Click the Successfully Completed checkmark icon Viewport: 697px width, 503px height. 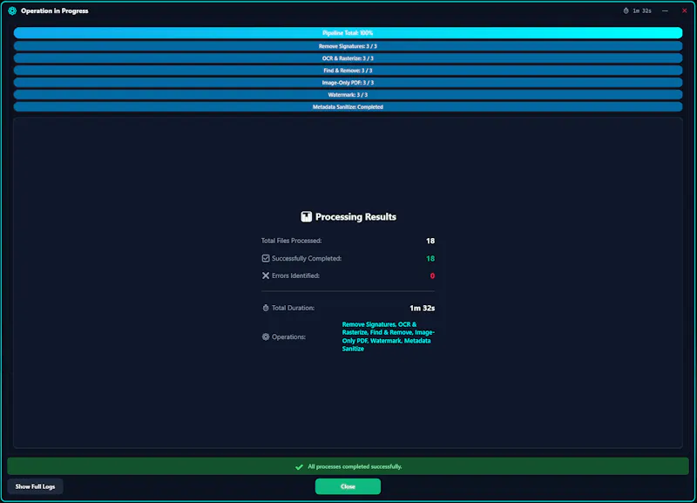tap(266, 258)
